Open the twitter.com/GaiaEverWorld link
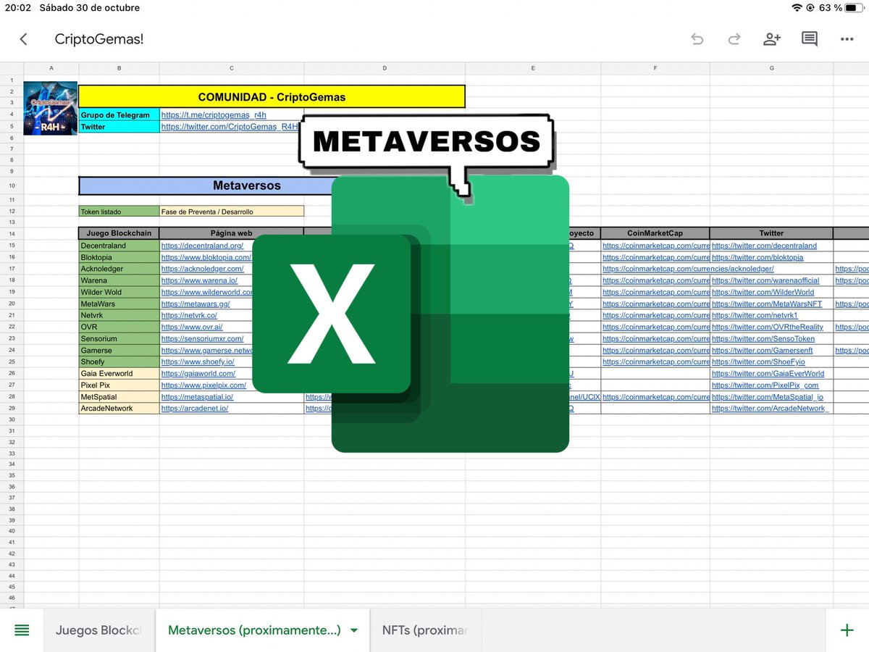This screenshot has width=869, height=652. pyautogui.click(x=768, y=373)
